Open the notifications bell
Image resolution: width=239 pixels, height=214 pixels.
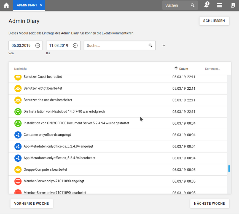click(206, 5)
